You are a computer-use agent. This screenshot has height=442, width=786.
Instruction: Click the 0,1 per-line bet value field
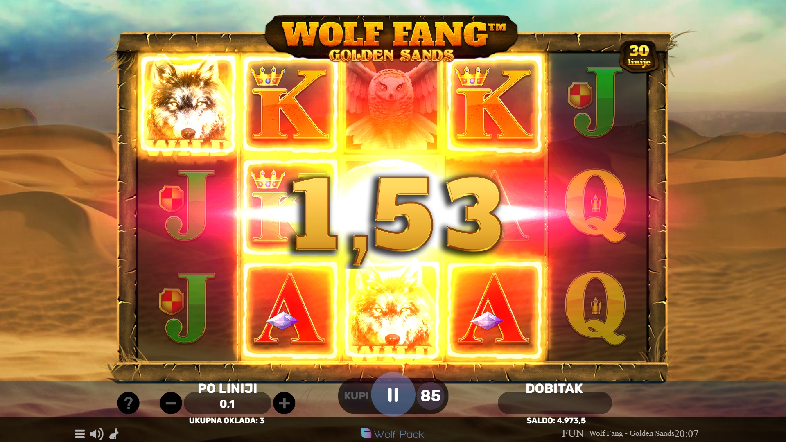coord(227,404)
